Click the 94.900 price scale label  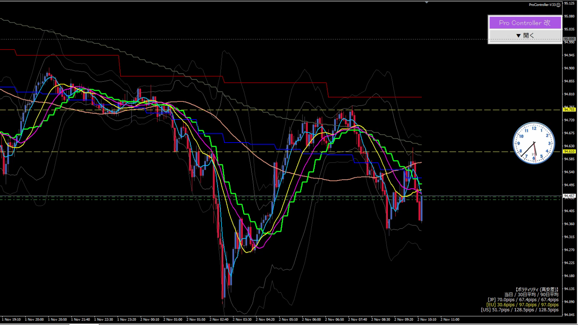point(569,68)
